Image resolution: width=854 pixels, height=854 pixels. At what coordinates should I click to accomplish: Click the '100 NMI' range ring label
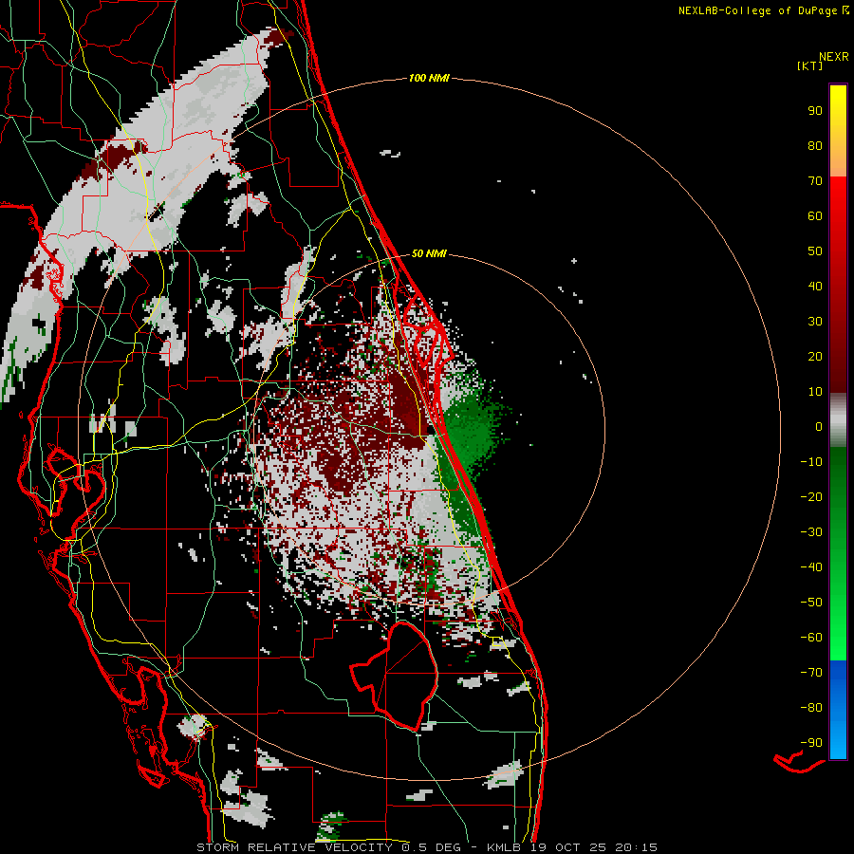click(x=429, y=79)
